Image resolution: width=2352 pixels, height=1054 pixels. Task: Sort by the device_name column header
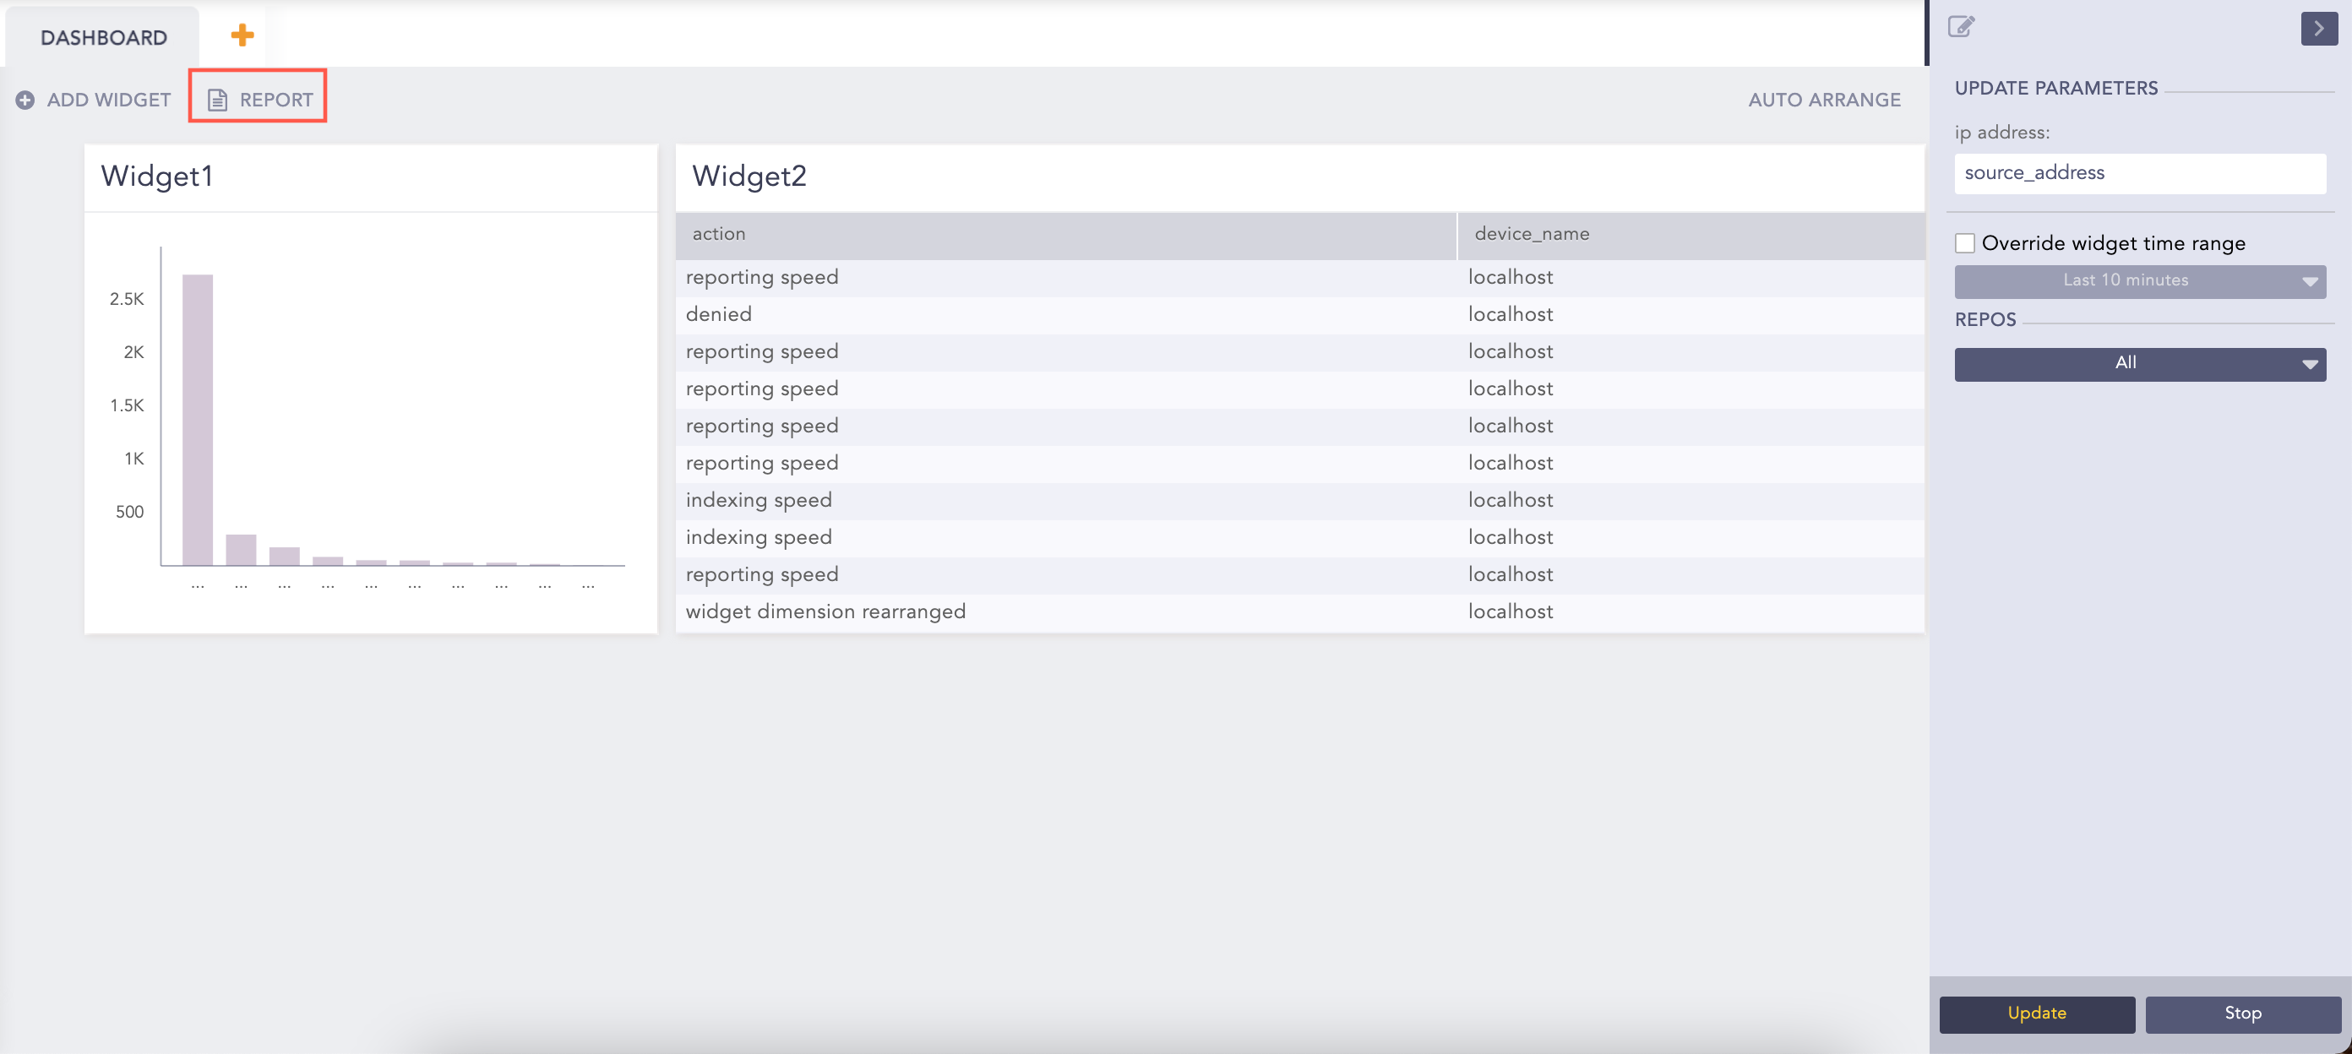point(1531,235)
